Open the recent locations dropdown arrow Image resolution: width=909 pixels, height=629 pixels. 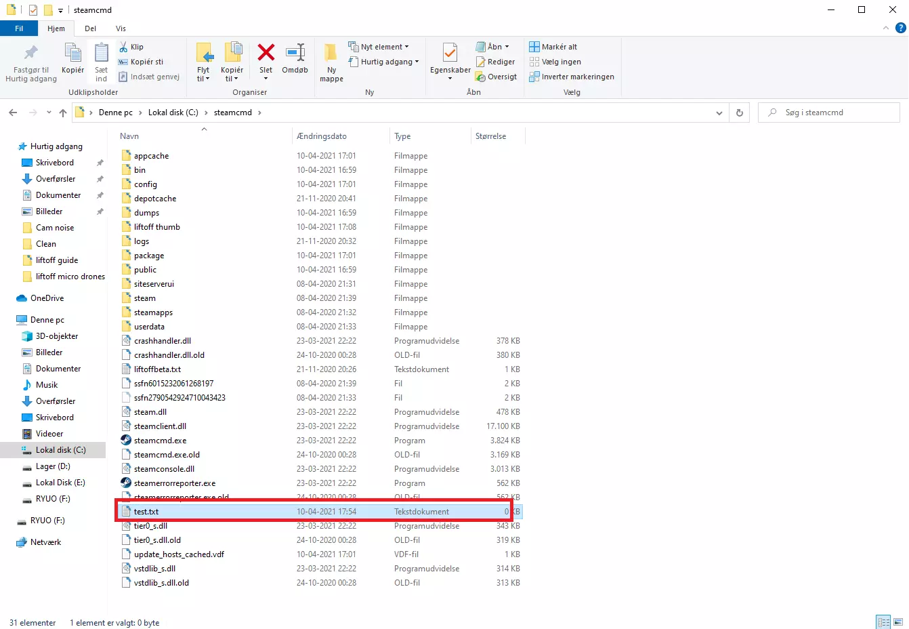49,113
